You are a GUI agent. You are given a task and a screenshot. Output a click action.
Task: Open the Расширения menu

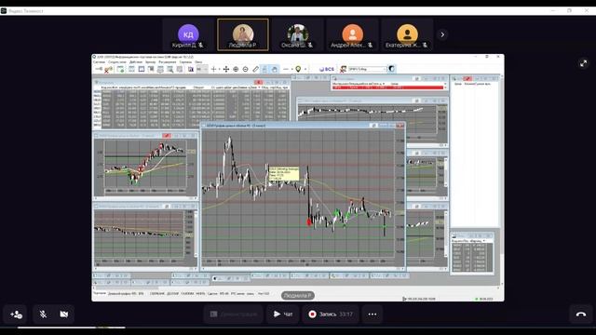[168, 62]
